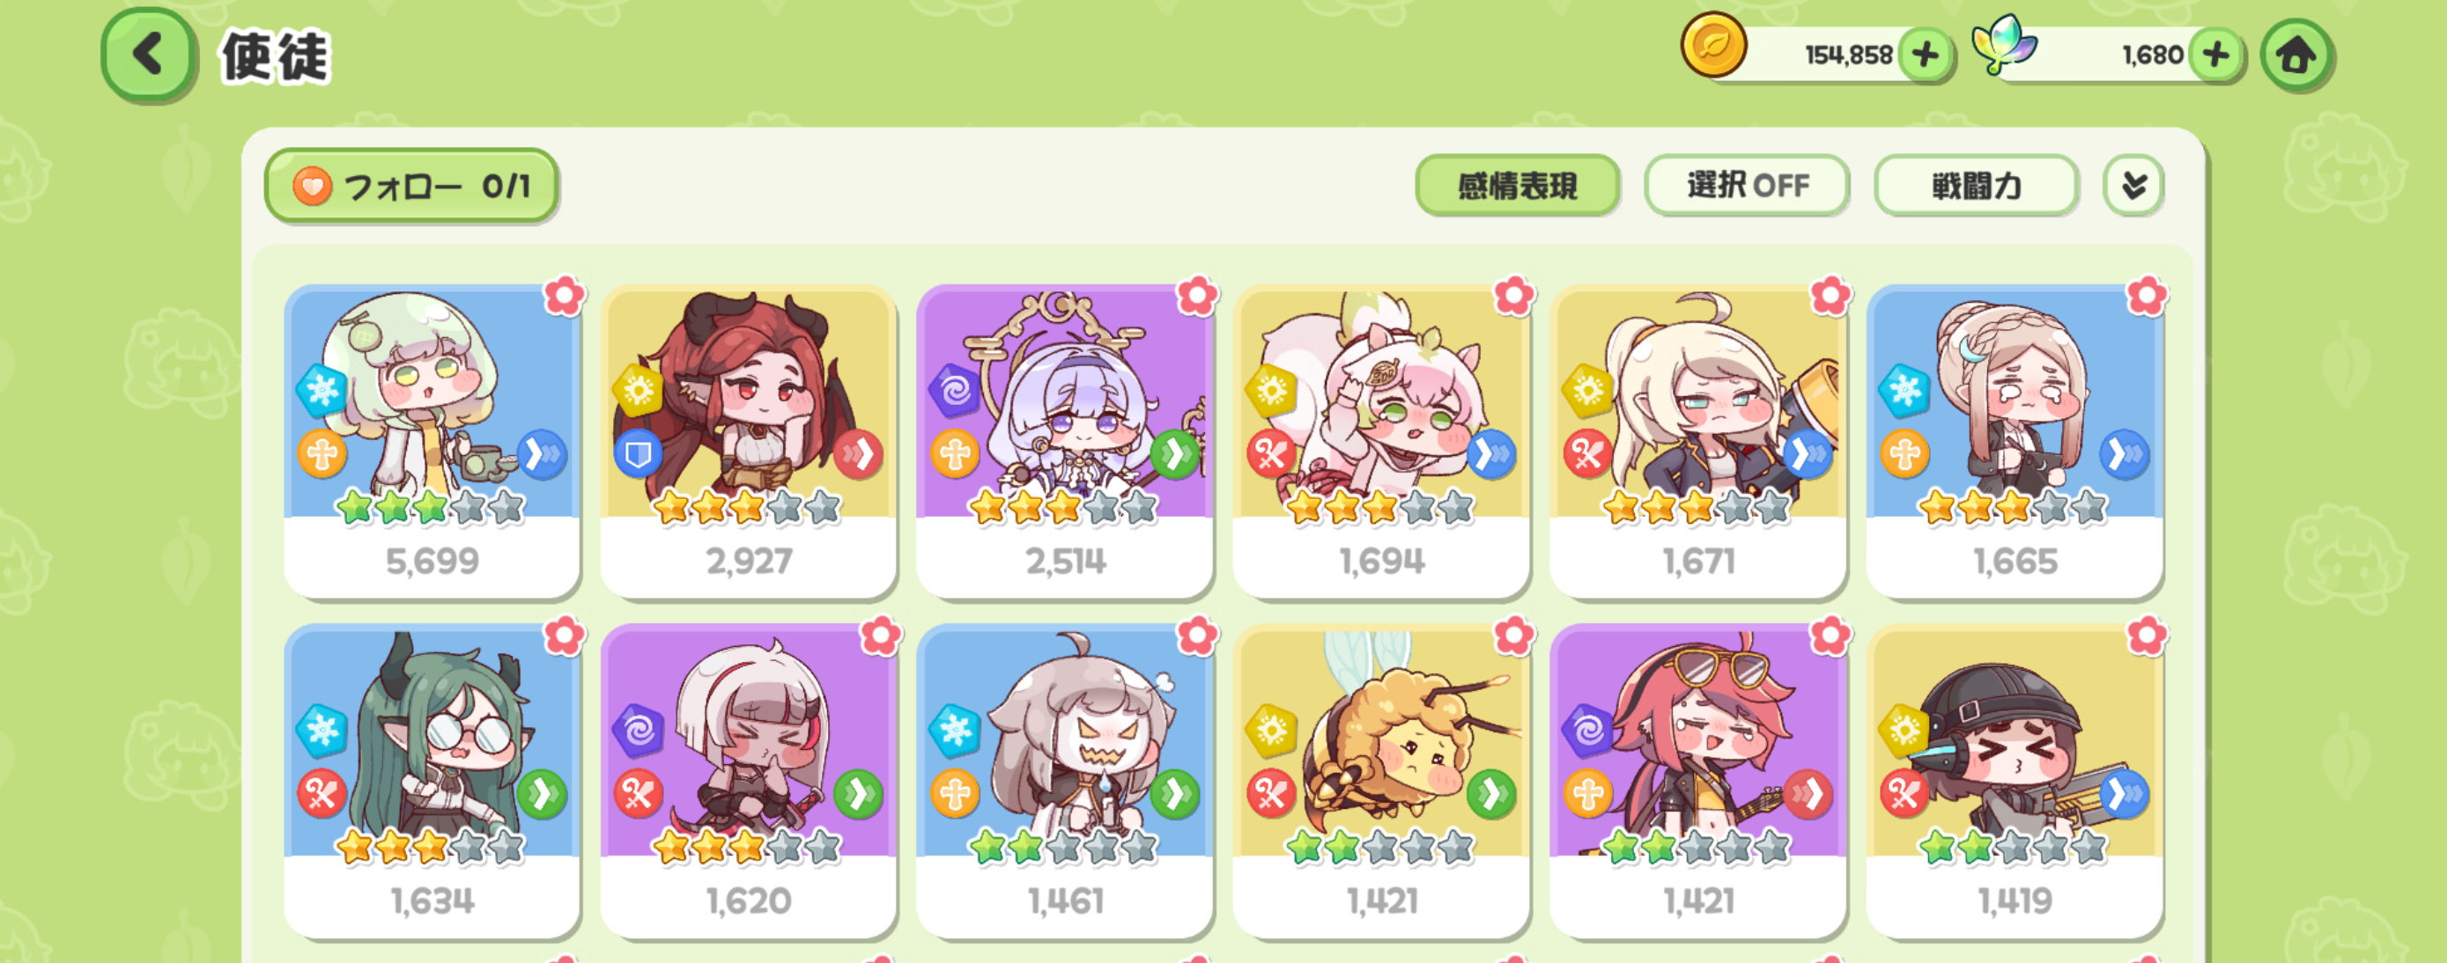The image size is (2447, 963).
Task: Tap the flower badge on the 5,699 card
Action: click(x=565, y=296)
